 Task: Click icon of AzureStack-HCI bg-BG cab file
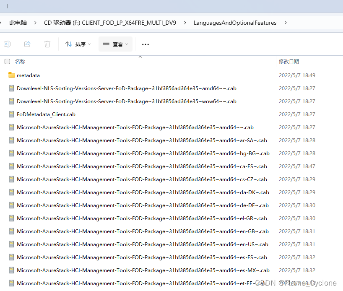point(12,153)
